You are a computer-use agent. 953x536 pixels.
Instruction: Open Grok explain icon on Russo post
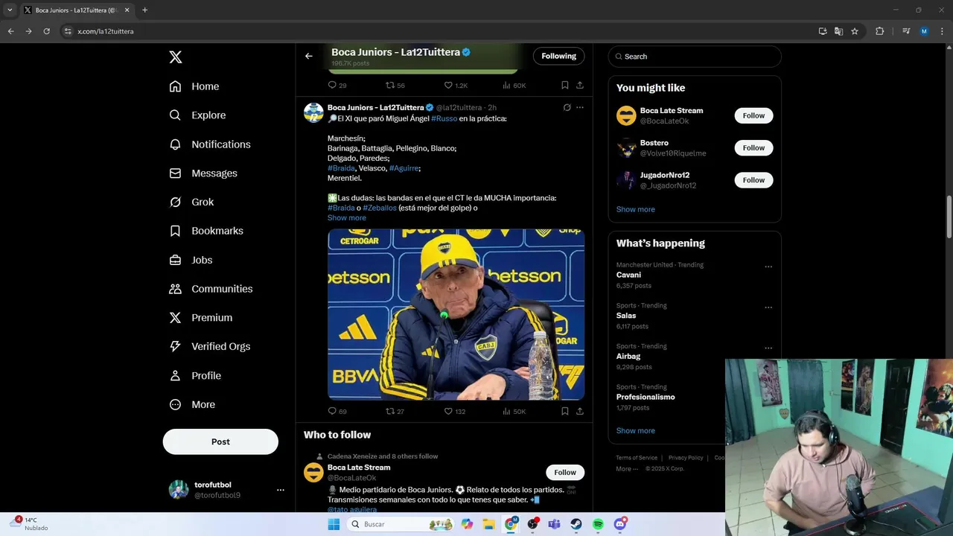pyautogui.click(x=567, y=107)
